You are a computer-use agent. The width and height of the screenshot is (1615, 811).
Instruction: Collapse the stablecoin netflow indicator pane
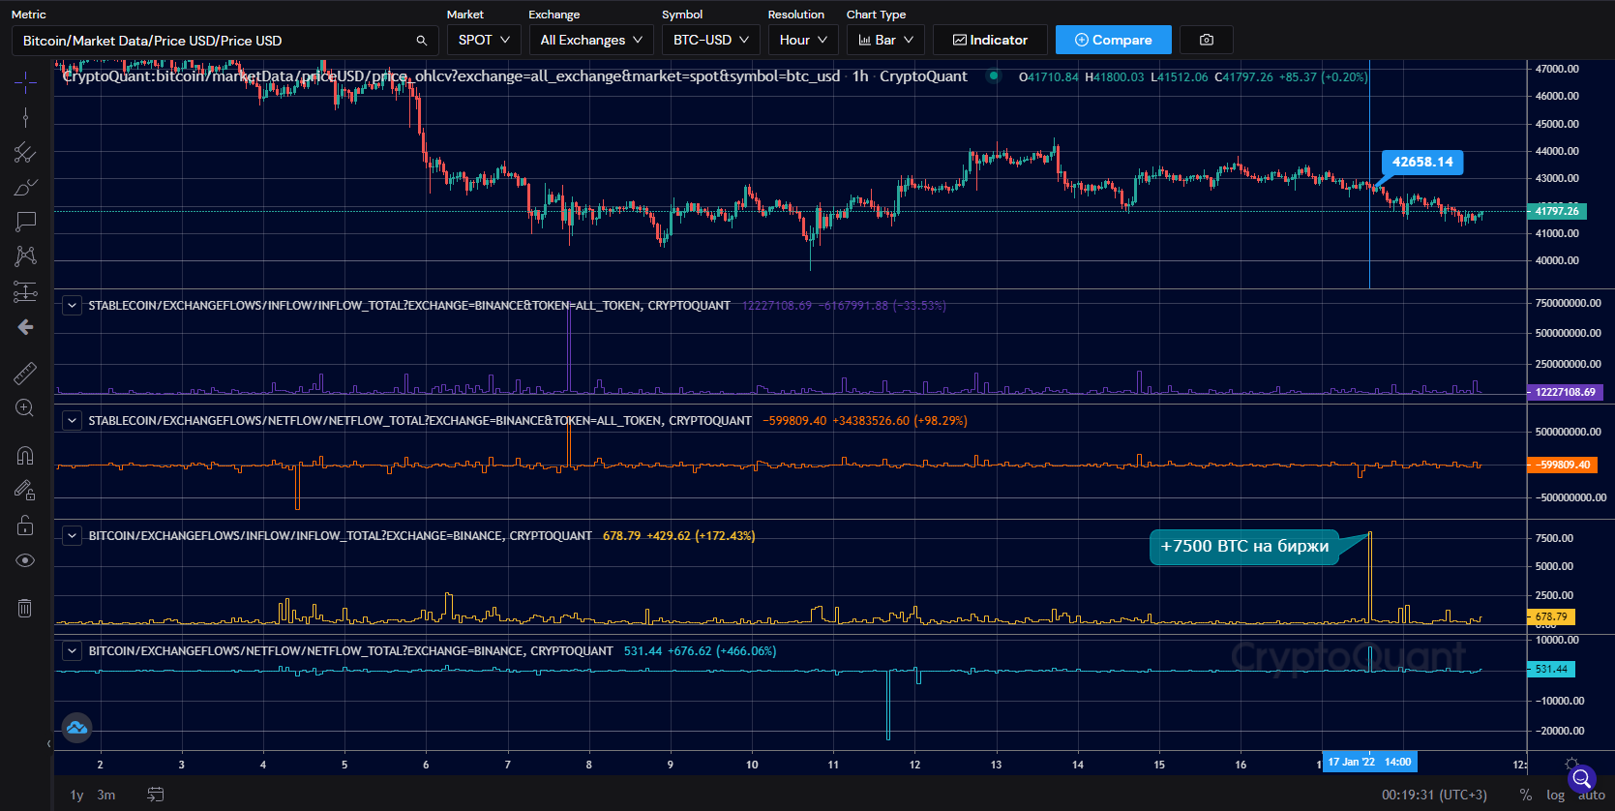[72, 421]
